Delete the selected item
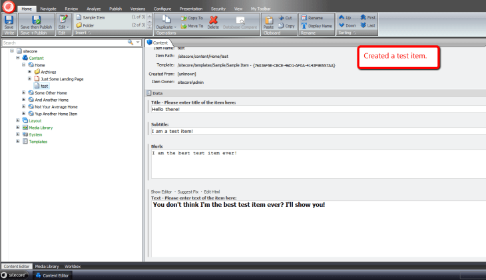Viewport: 486px width, 280px height. (x=213, y=22)
